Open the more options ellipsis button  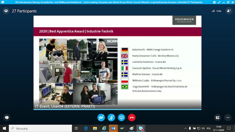(x=228, y=118)
